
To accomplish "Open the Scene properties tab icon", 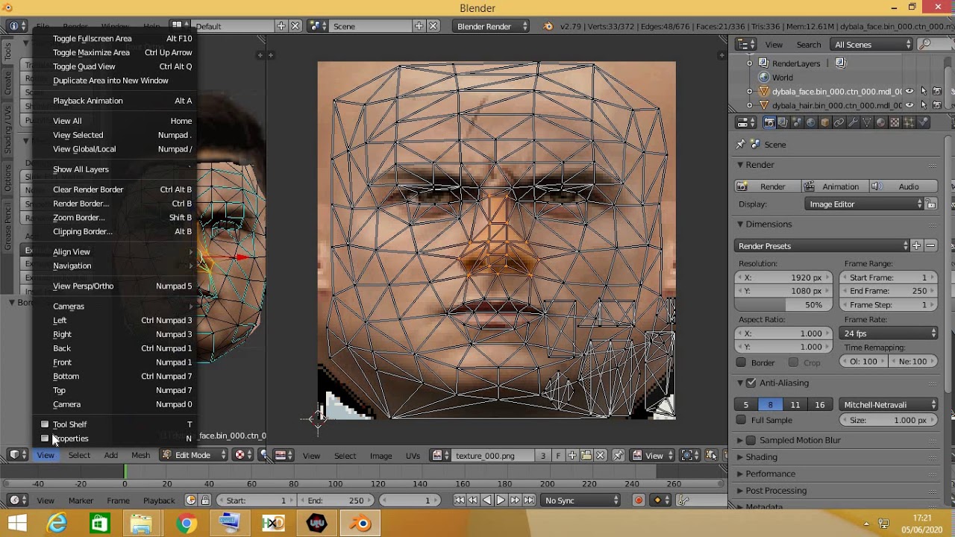I will [x=797, y=122].
